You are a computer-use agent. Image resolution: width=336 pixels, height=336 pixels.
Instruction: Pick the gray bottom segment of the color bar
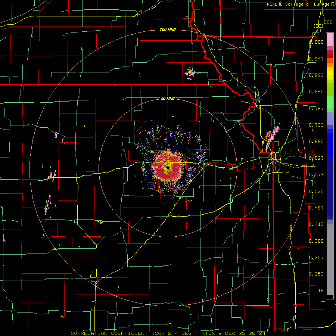(x=330, y=259)
